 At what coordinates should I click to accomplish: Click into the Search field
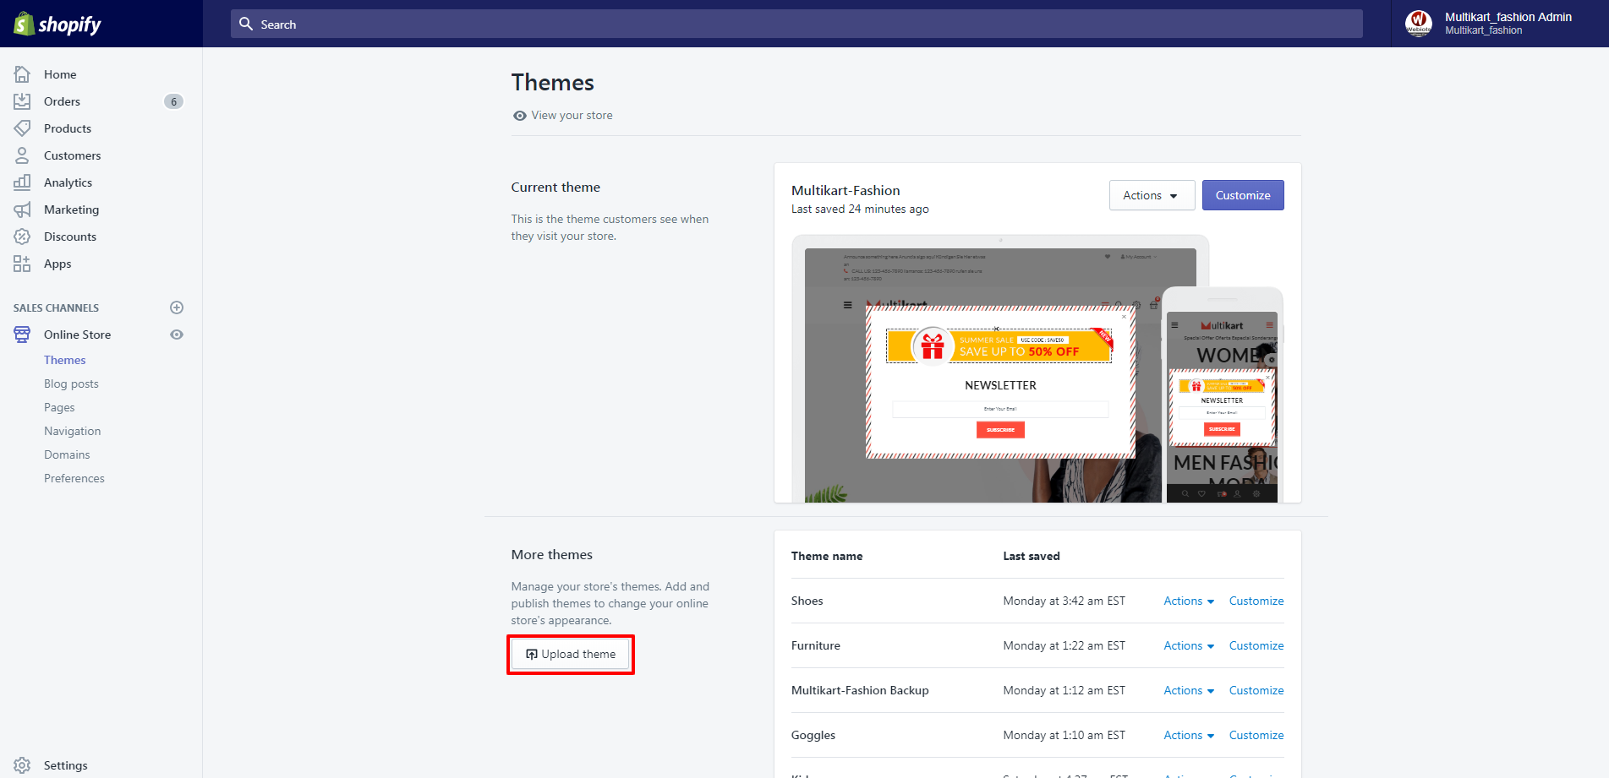(796, 24)
